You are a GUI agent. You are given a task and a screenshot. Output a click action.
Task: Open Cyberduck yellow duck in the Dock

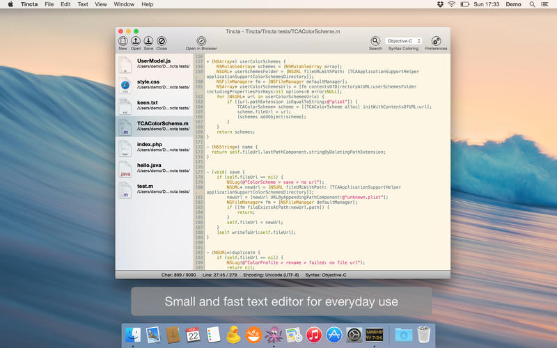click(x=233, y=335)
